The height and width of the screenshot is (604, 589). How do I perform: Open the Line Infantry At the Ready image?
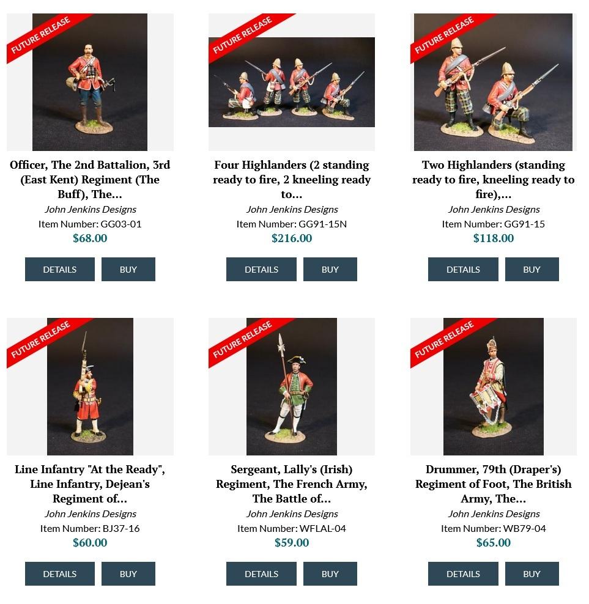90,386
